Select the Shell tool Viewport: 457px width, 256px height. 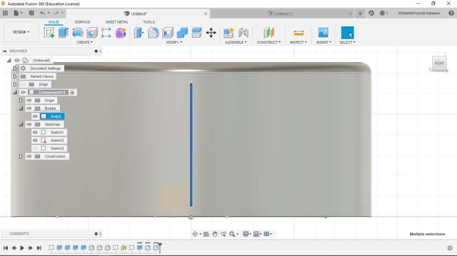(x=168, y=32)
